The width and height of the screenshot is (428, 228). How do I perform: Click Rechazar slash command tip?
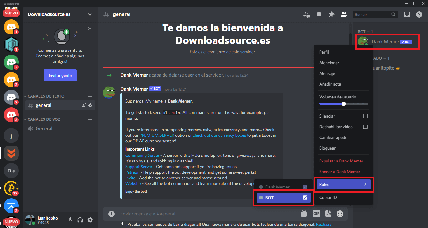tap(325, 224)
